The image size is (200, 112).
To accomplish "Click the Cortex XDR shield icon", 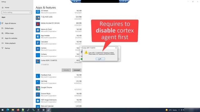I will pos(38,62).
